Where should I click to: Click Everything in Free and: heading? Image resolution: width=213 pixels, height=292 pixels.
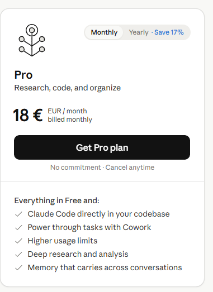click(x=56, y=200)
